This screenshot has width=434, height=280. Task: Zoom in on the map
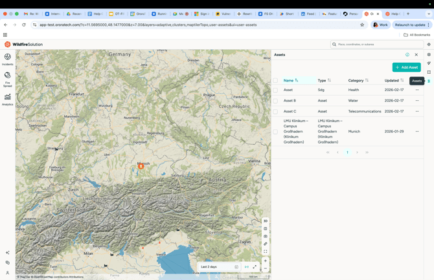tap(266, 261)
